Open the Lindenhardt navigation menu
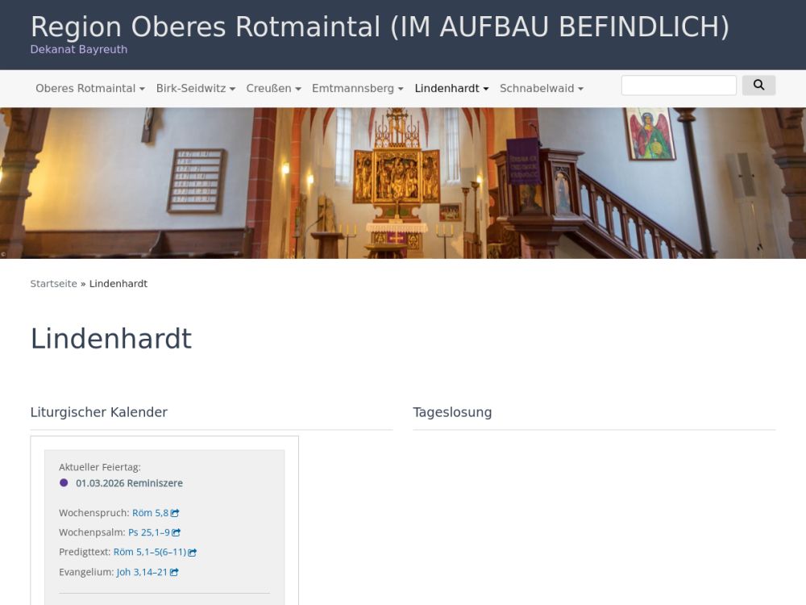 click(451, 89)
